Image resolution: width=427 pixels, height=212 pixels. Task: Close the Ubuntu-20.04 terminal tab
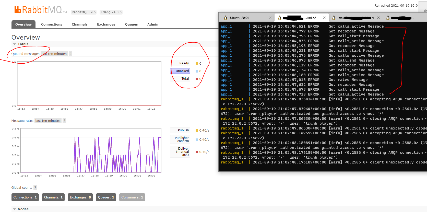(x=270, y=18)
